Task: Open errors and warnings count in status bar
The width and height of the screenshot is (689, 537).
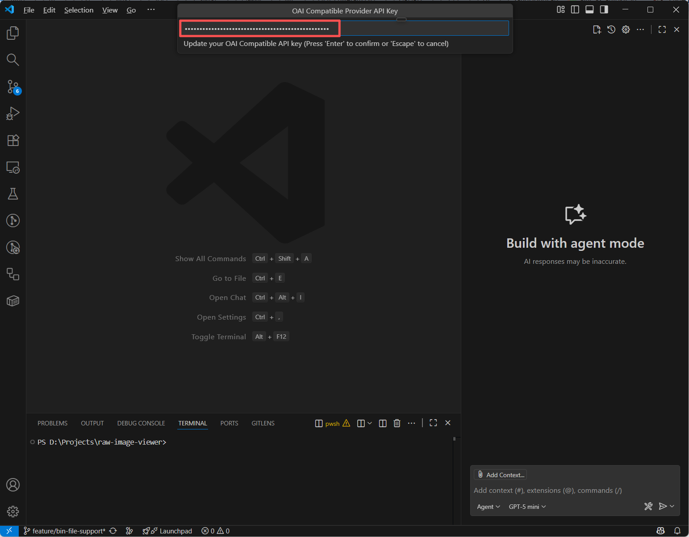Action: (x=216, y=531)
